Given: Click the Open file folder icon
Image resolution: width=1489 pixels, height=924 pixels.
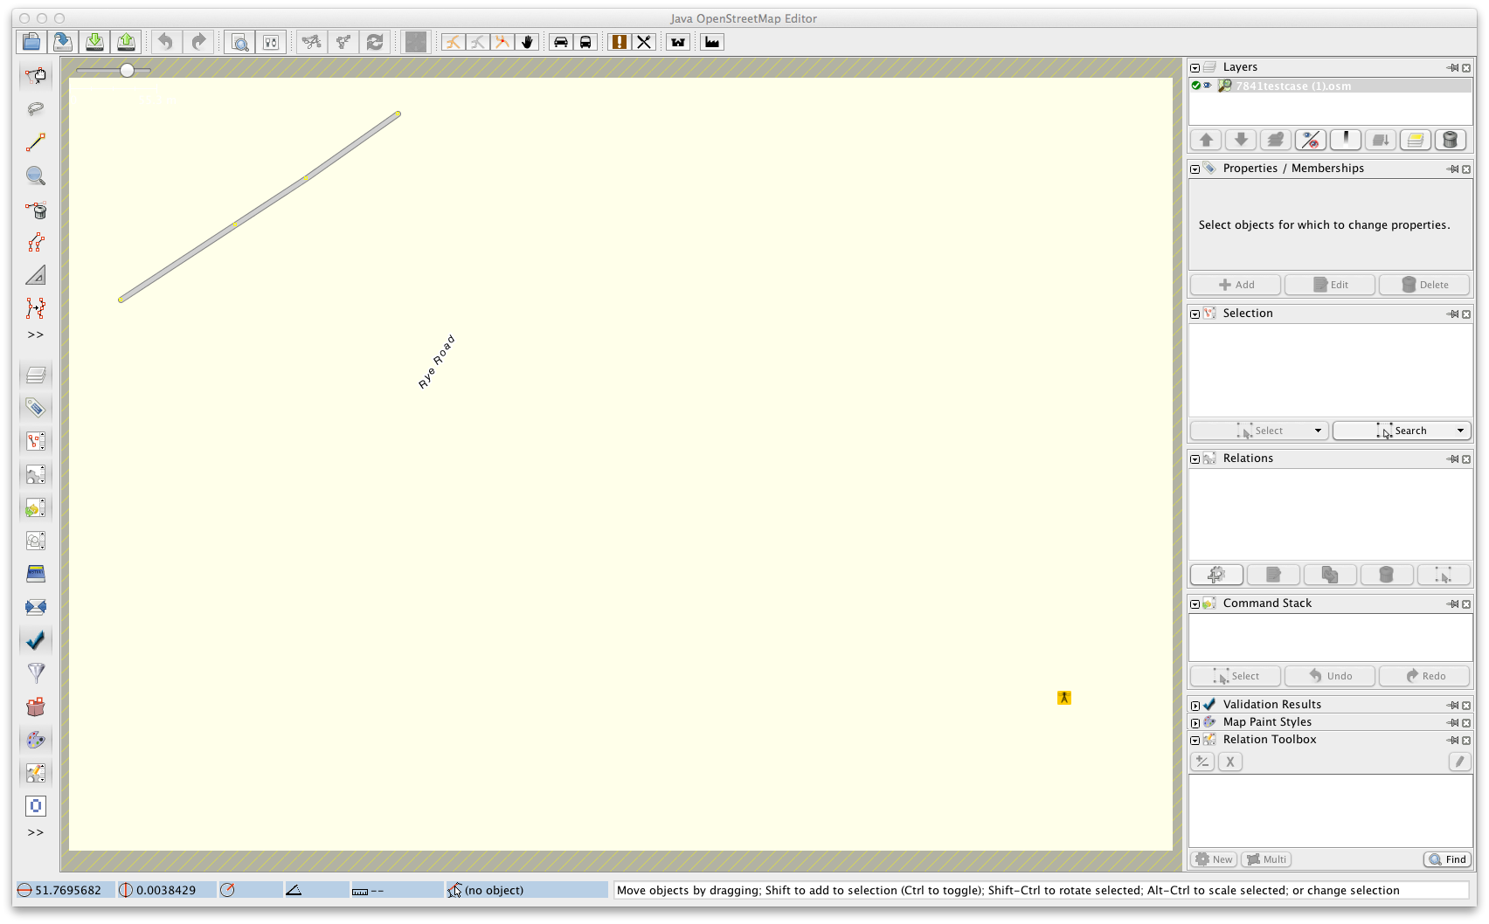Looking at the screenshot, I should [x=31, y=42].
